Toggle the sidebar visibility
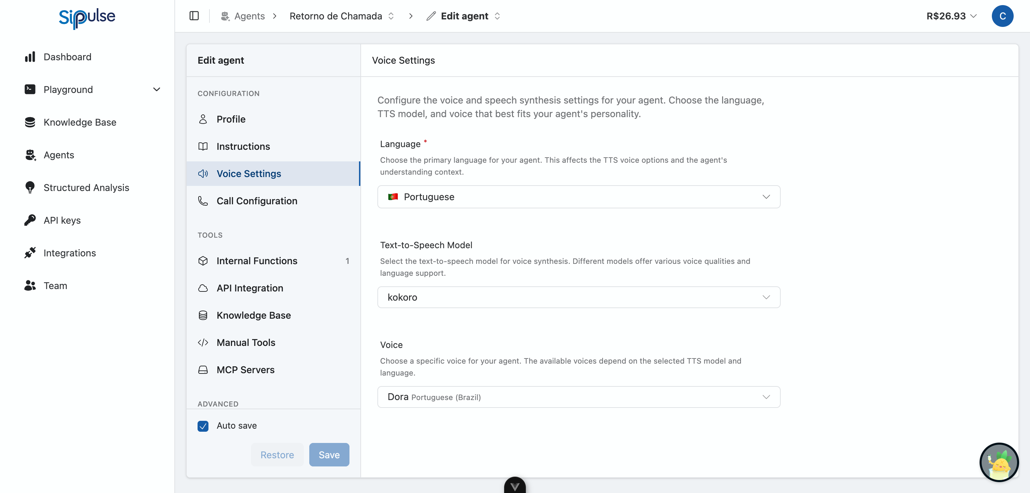The width and height of the screenshot is (1030, 493). pos(194,16)
